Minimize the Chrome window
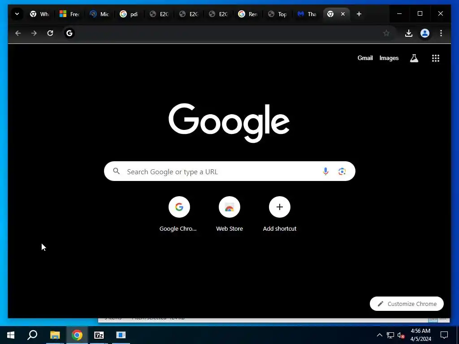Image resolution: width=459 pixels, height=344 pixels. 399,13
